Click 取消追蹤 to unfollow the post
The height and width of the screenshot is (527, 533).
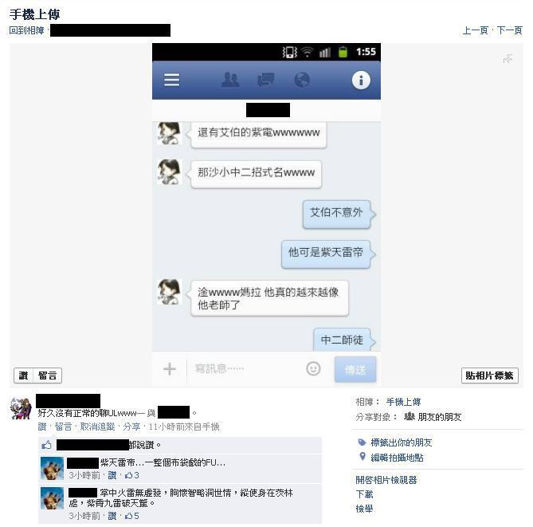pos(97,427)
